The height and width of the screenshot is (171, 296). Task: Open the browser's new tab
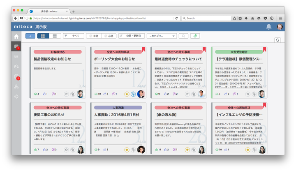point(73,12)
